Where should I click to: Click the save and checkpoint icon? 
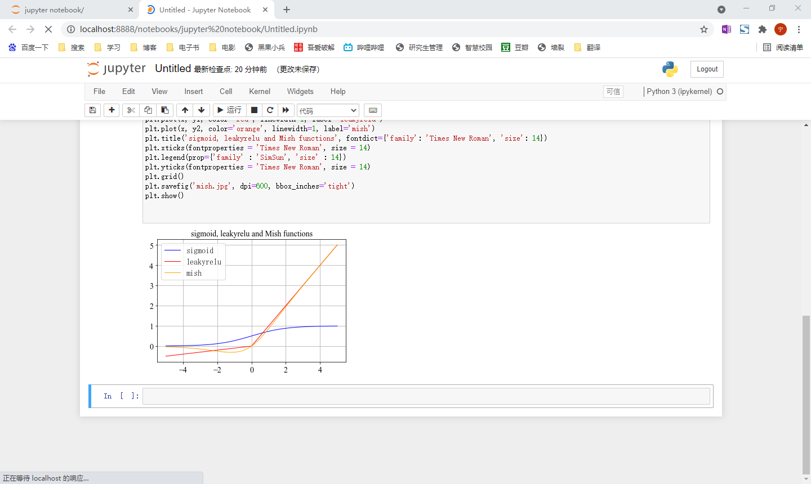[92, 110]
